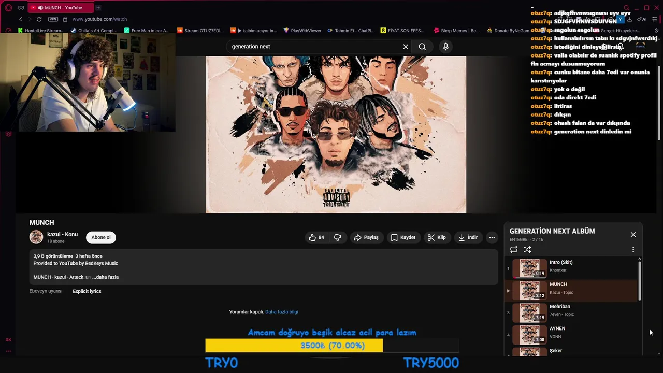Screen dimensions: 663x373
Task: Open the browser AI assistant button
Action: [642, 19]
